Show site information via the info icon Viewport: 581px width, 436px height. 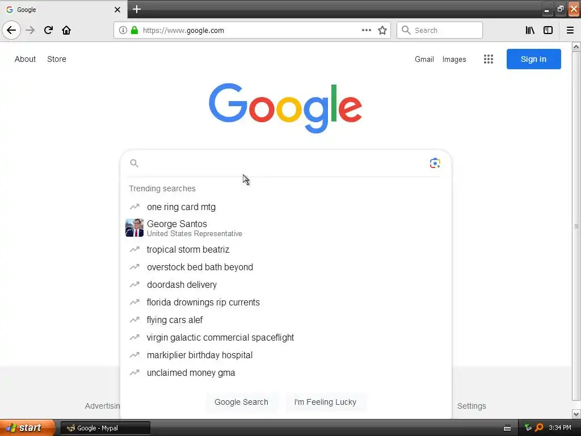[x=123, y=30]
